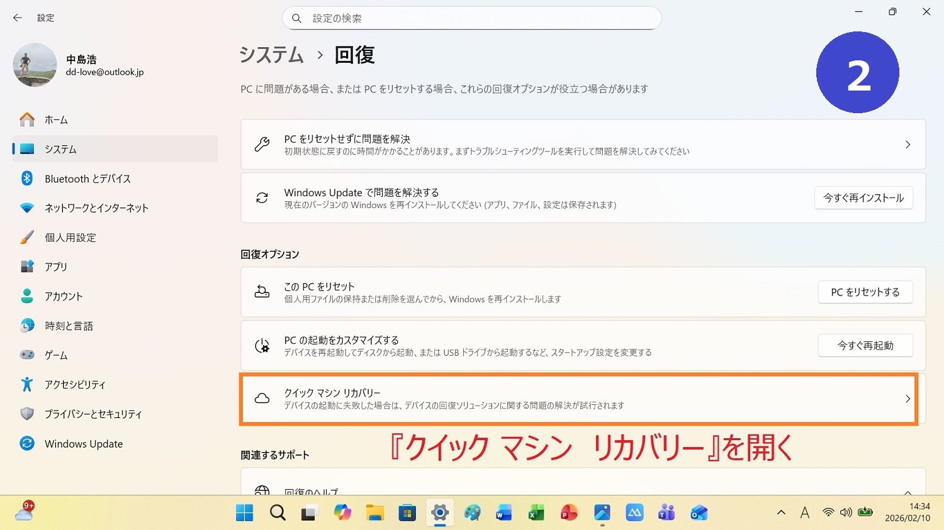Click the アクセシビリティ icon in sidebar
This screenshot has height=530, width=944.
(x=27, y=385)
